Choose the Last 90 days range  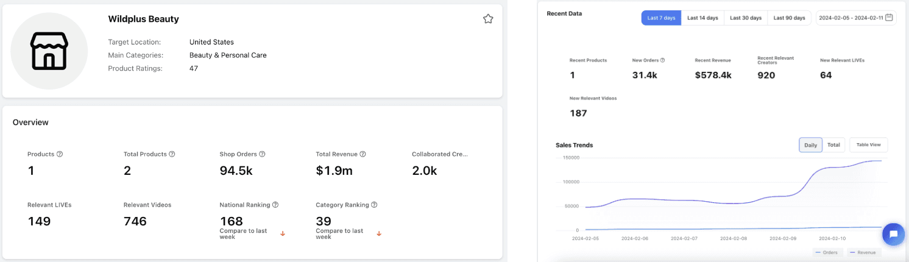(789, 18)
